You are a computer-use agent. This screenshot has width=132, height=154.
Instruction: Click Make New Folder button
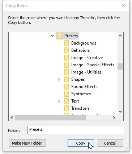click(27, 143)
